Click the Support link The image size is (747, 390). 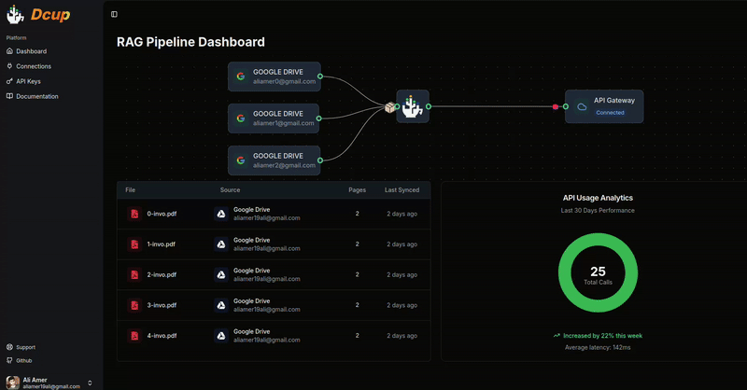(x=25, y=347)
